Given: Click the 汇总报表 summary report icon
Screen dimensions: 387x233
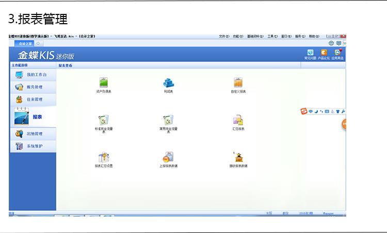Looking at the screenshot, I should click(x=238, y=121).
